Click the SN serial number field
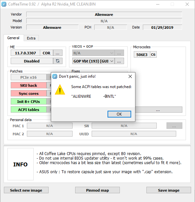The image size is (195, 202). click(124, 126)
